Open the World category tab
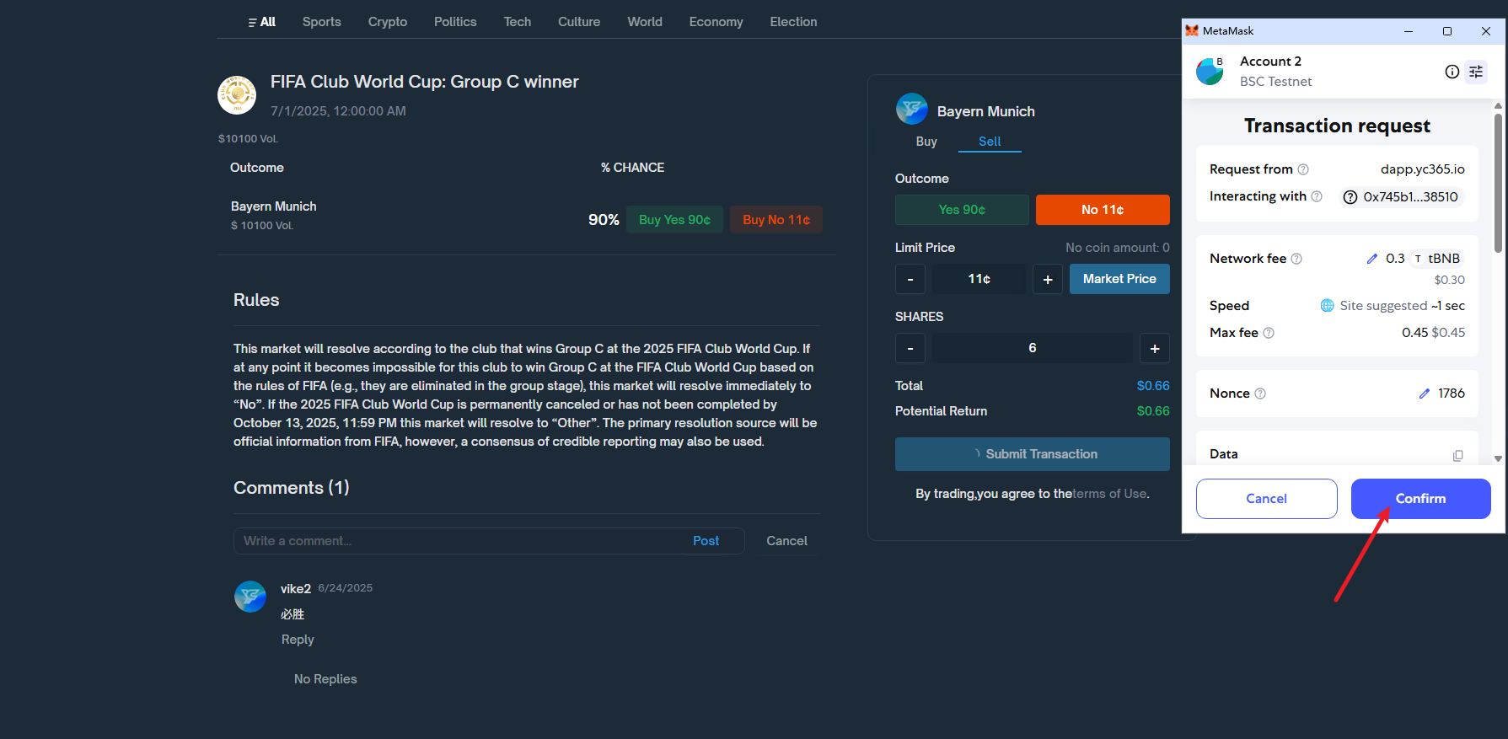 click(645, 22)
